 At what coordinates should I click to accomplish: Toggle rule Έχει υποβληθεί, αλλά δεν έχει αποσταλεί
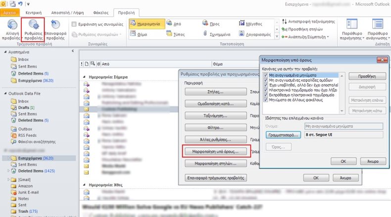(266, 85)
